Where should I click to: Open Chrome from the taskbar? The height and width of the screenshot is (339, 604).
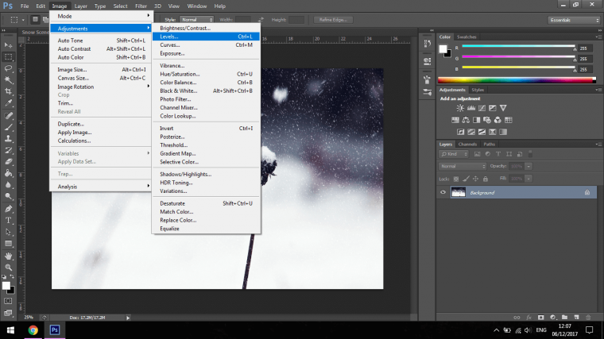(x=33, y=330)
